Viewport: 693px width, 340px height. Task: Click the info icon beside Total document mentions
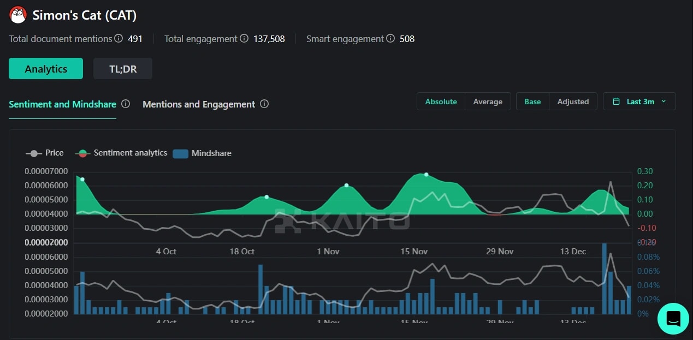tap(119, 39)
